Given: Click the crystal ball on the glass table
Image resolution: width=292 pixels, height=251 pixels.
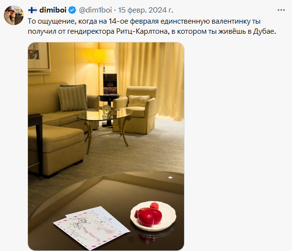Looking at the screenshot, I should click(x=106, y=109).
